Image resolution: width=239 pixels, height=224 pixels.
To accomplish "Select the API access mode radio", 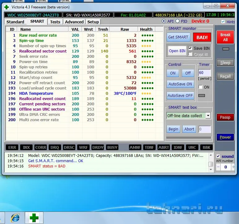I will coord(164,21).
